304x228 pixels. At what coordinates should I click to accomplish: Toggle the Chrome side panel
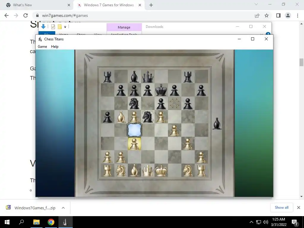point(278,15)
